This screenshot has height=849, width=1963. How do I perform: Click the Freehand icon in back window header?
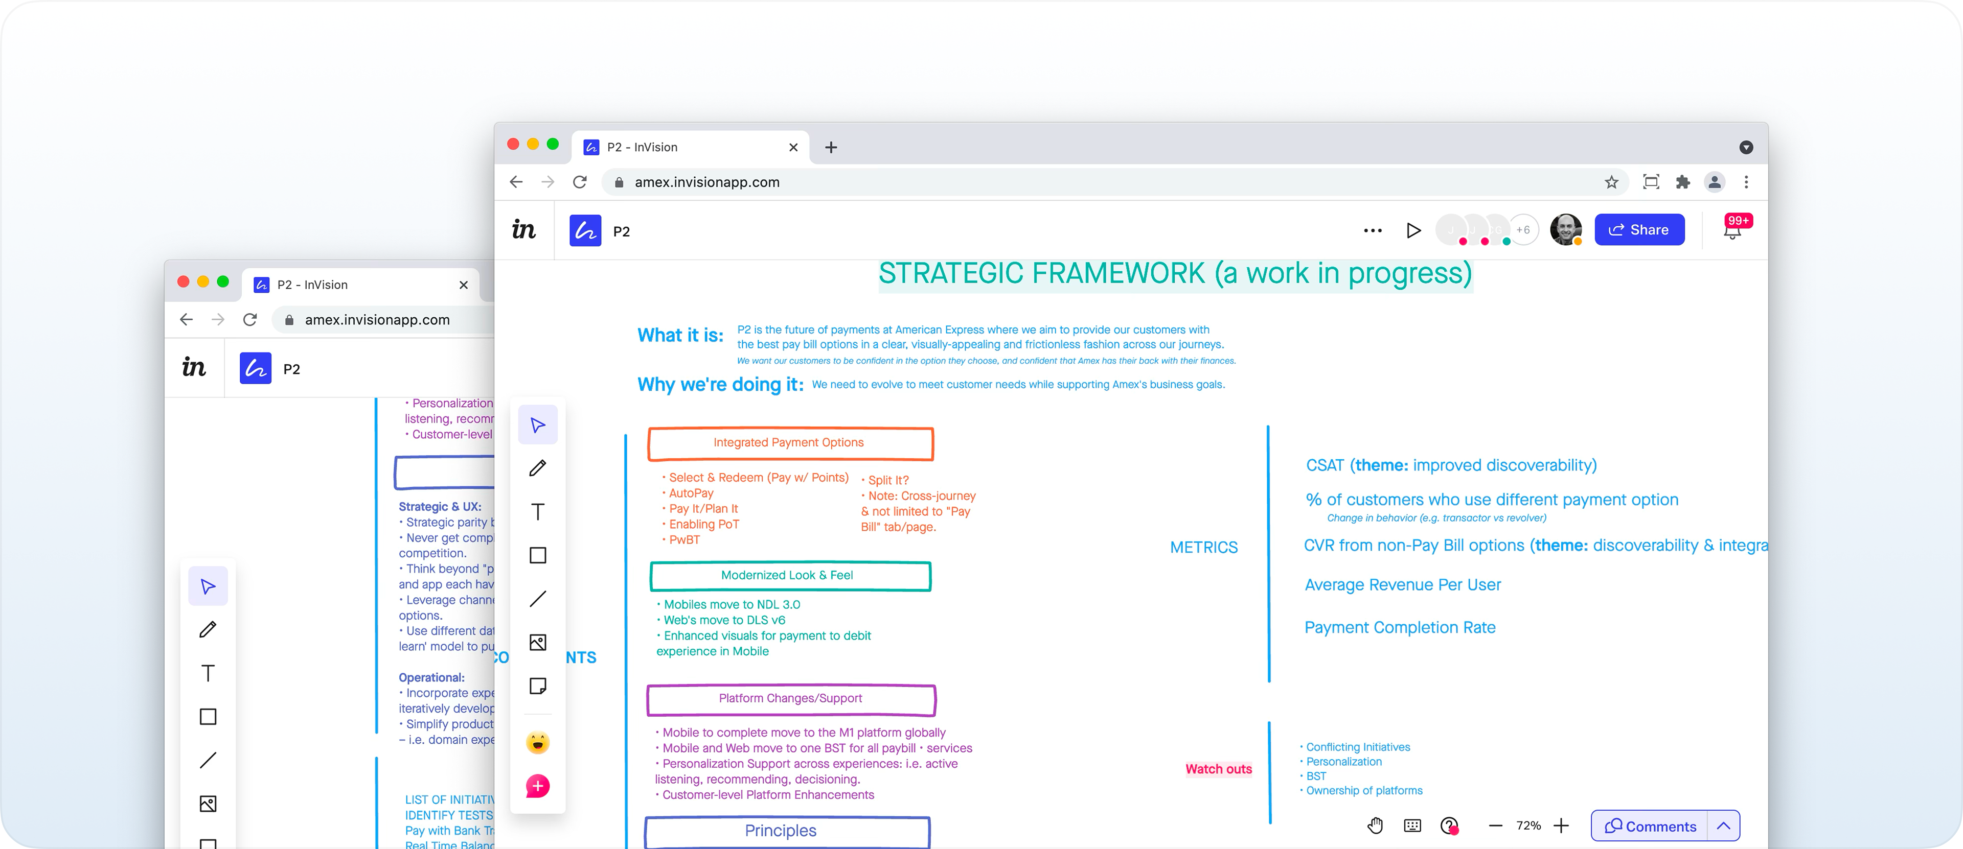[x=255, y=368]
